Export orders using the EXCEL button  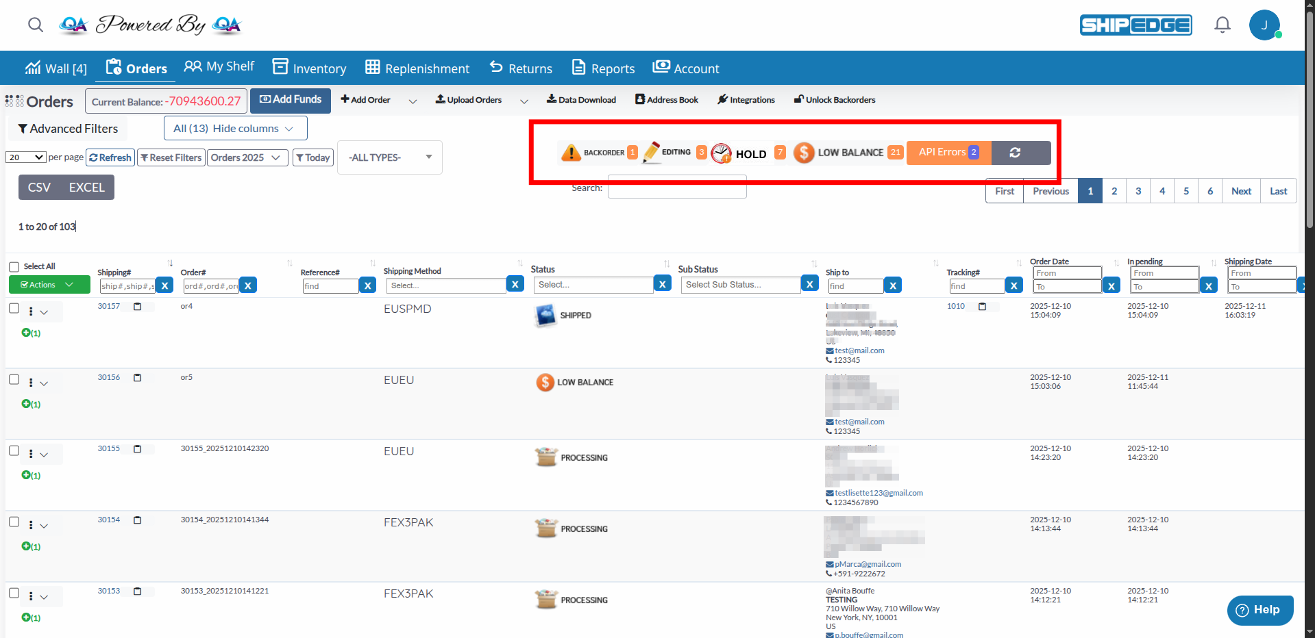(86, 188)
